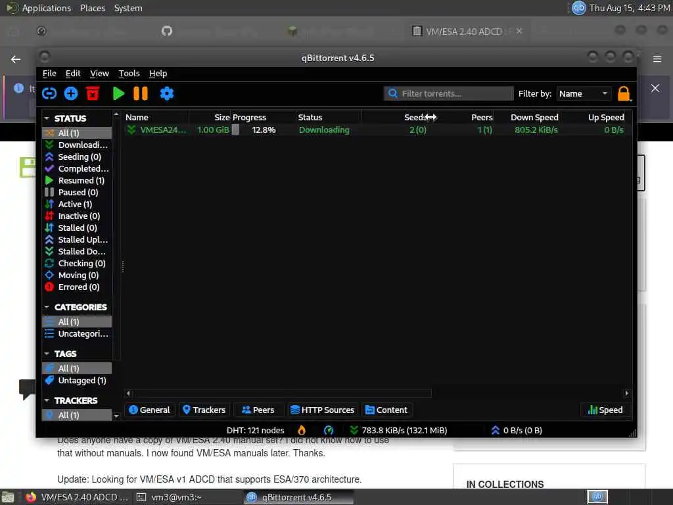673x505 pixels.
Task: Open the Filter by Name dropdown
Action: tap(584, 93)
